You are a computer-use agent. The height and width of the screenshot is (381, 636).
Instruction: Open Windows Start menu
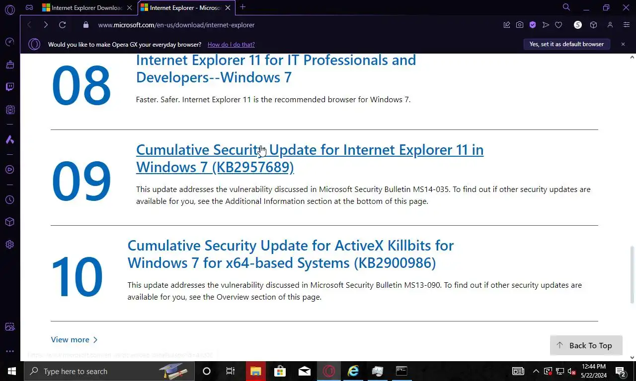point(12,371)
